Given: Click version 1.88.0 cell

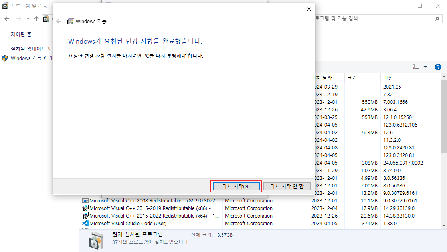Looking at the screenshot, I should pyautogui.click(x=390, y=224).
